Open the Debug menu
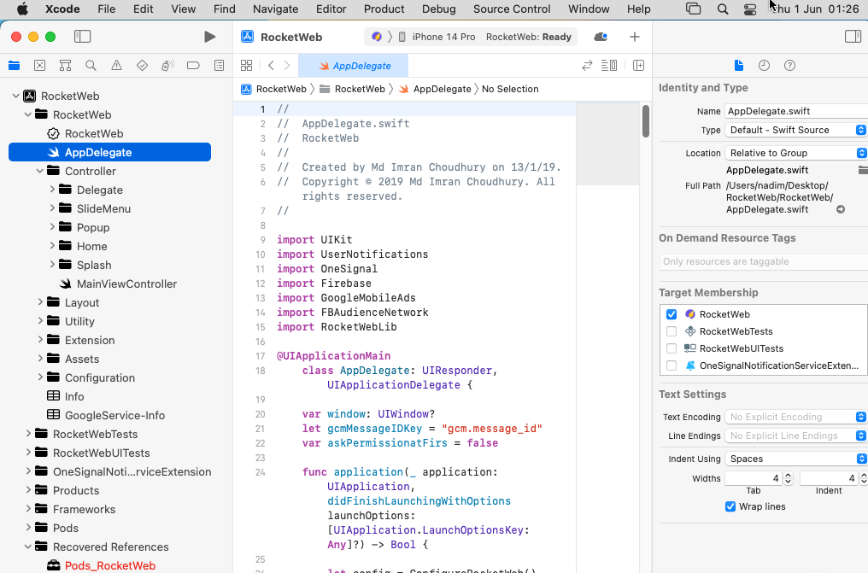This screenshot has width=868, height=573. coord(438,9)
